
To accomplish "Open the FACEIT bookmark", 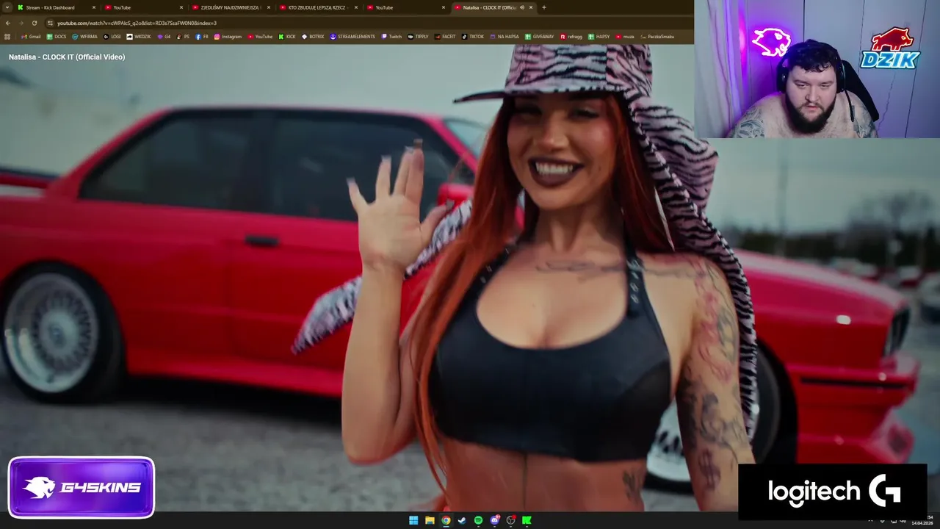I will 445,37.
